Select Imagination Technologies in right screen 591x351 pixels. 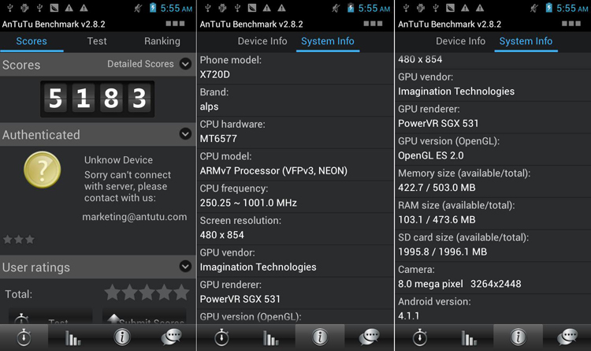456,91
